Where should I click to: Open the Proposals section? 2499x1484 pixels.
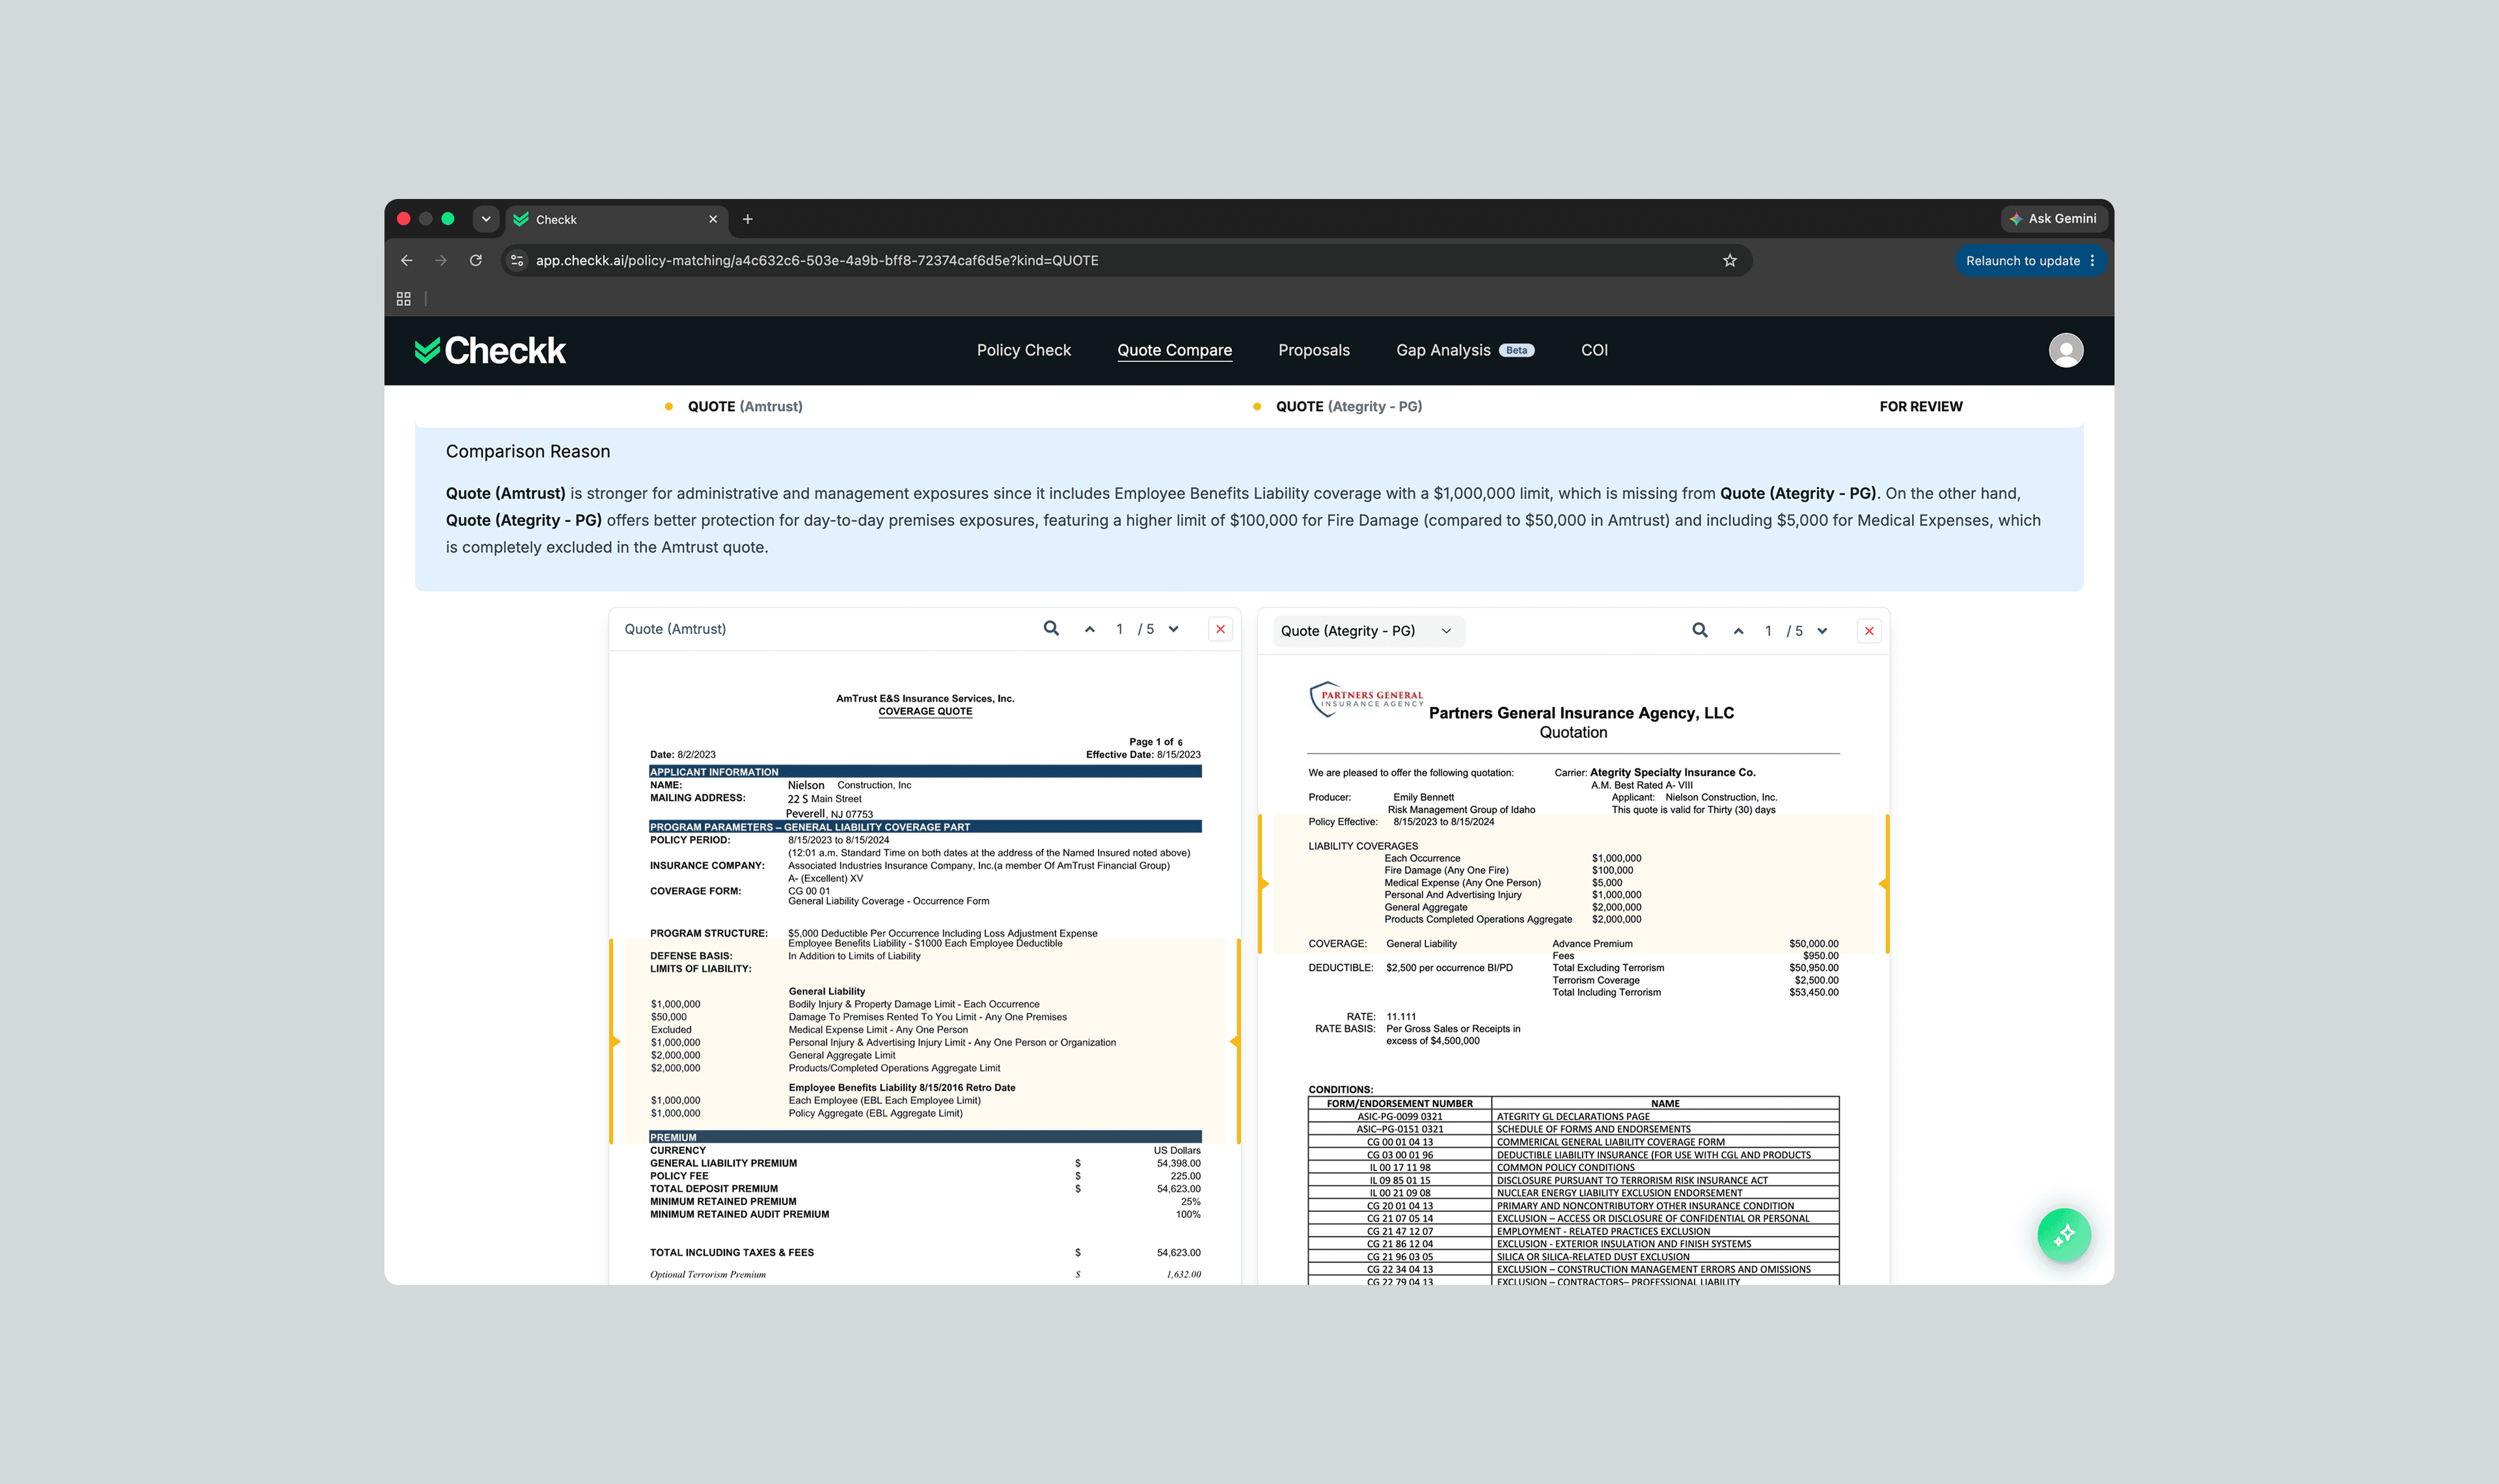click(x=1313, y=350)
